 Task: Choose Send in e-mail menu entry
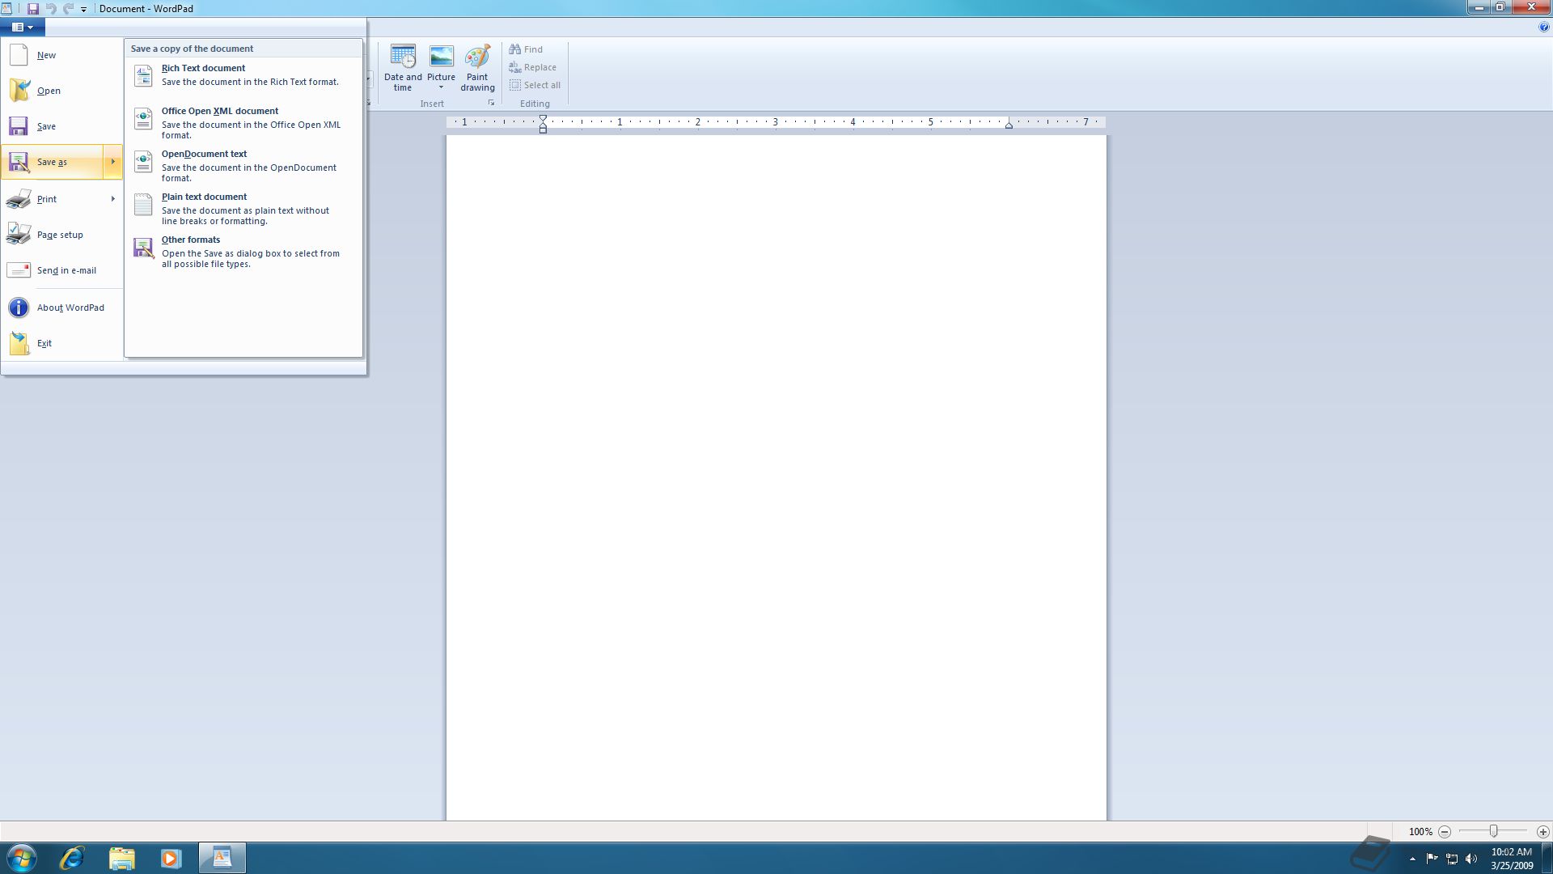61,270
